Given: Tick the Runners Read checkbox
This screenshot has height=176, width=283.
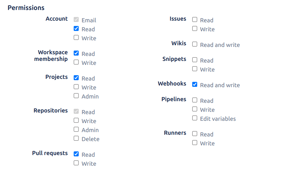Looking at the screenshot, I should pyautogui.click(x=195, y=134).
